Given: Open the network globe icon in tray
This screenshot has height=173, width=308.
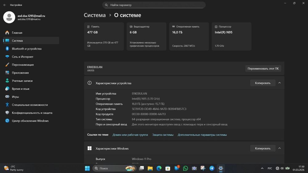Looking at the screenshot, I should pos(278,168).
